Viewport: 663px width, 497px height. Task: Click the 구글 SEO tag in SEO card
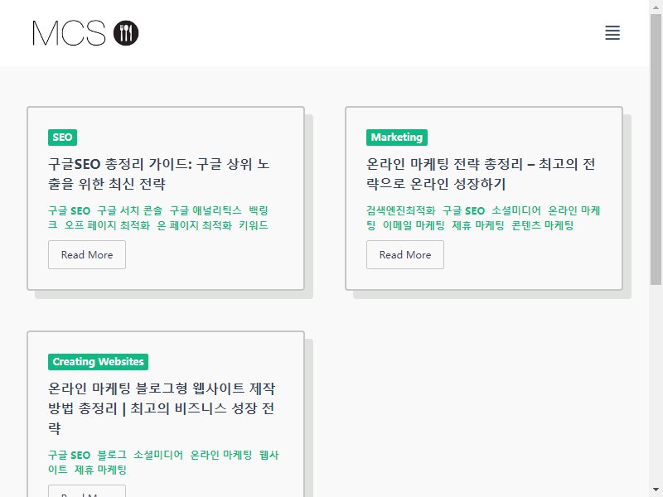(x=70, y=211)
